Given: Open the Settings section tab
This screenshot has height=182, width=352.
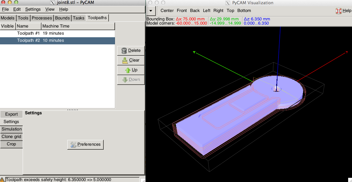Looking at the screenshot, I should tap(11, 122).
